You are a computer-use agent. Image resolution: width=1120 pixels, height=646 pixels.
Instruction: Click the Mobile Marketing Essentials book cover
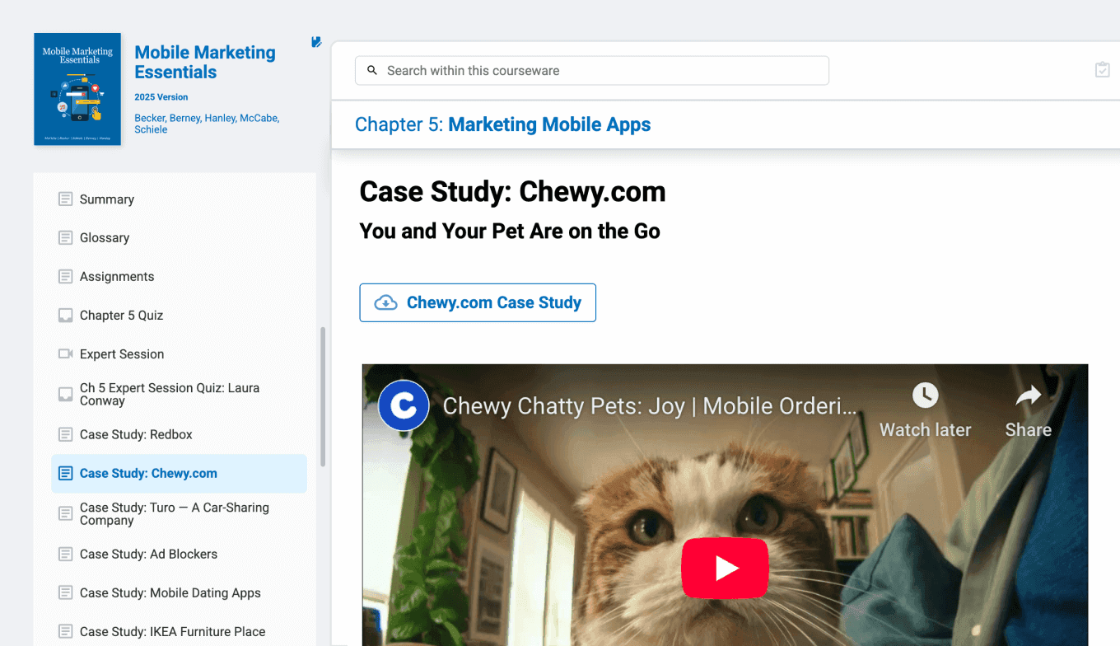coord(77,89)
